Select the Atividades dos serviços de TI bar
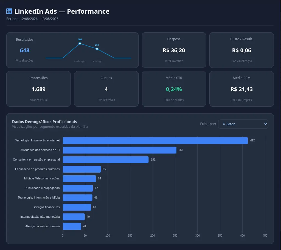This screenshot has width=281, height=250. 120,150
